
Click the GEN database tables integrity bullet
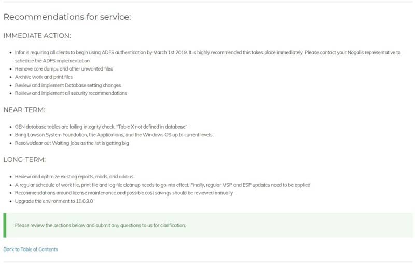[x=101, y=127]
